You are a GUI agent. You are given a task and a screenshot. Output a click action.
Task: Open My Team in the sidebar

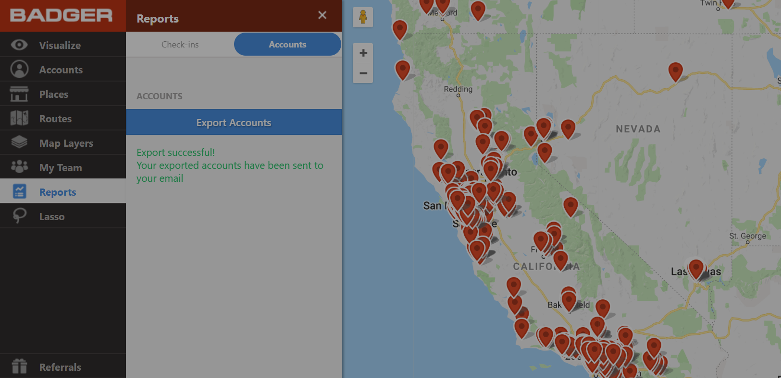point(61,167)
